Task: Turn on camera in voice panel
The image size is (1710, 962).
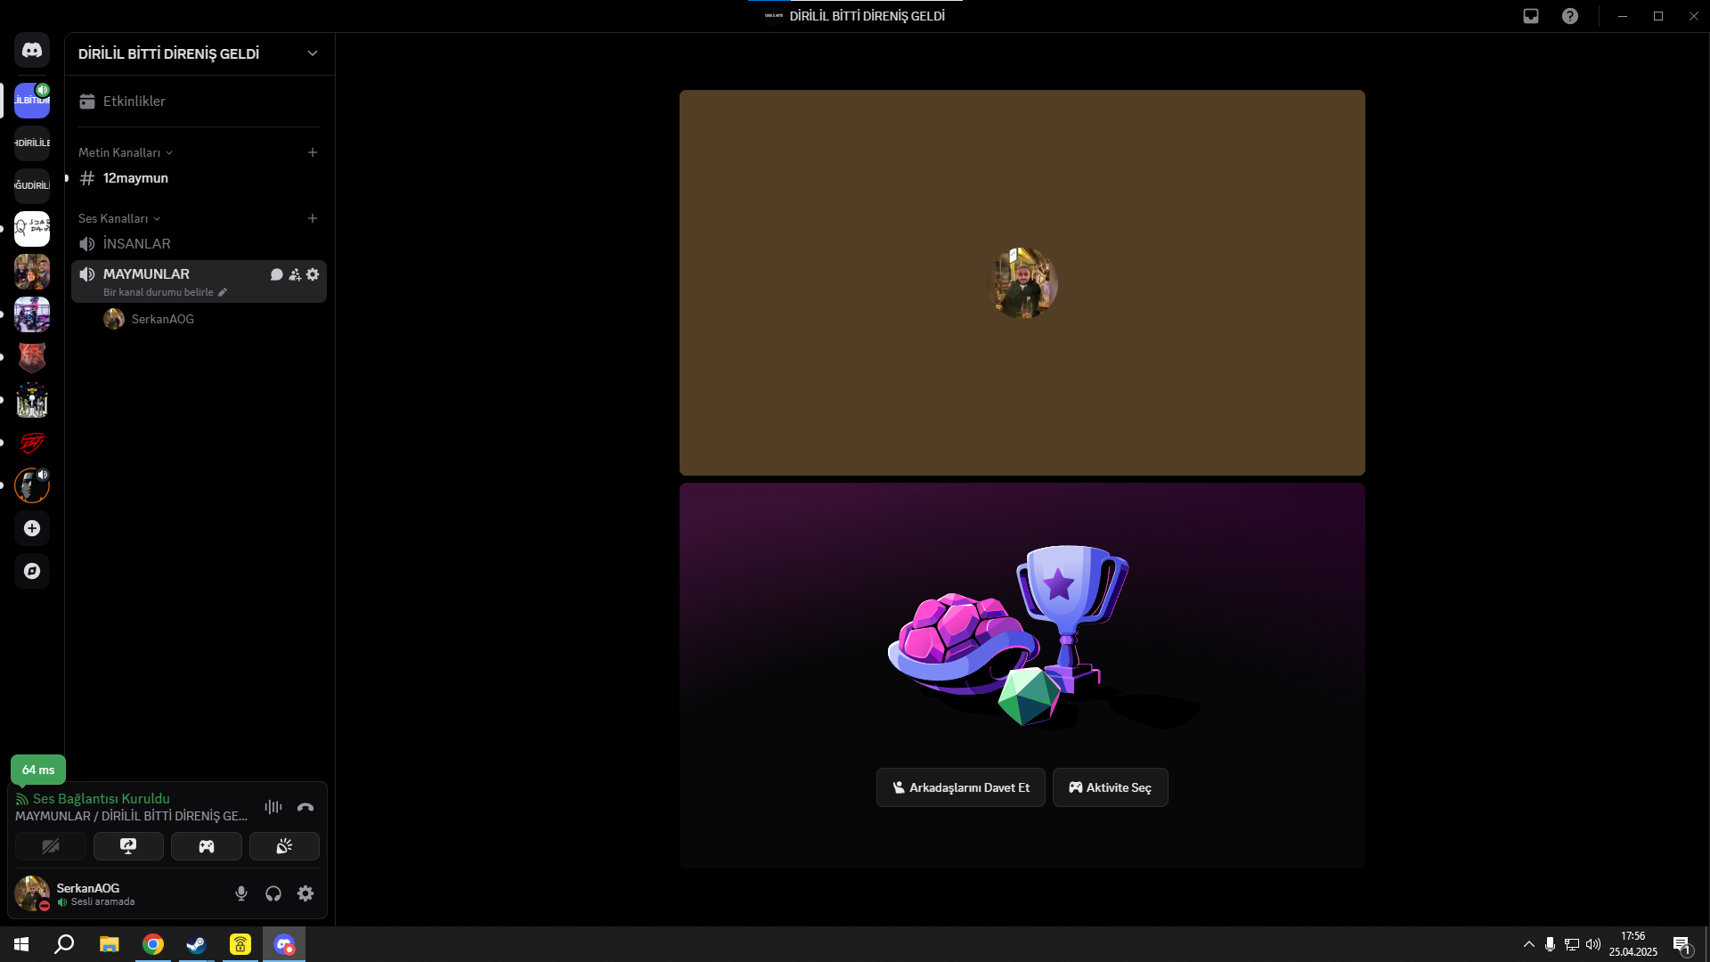Action: (51, 846)
